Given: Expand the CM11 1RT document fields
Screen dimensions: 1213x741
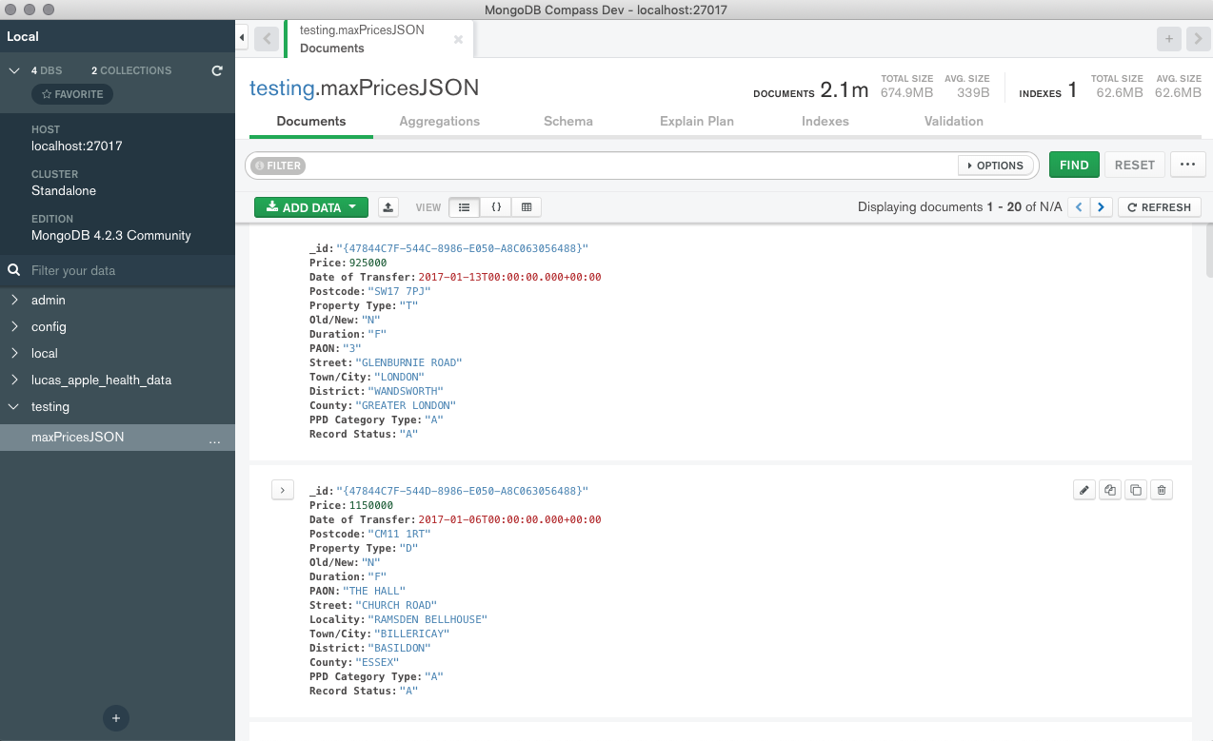Looking at the screenshot, I should click(283, 490).
